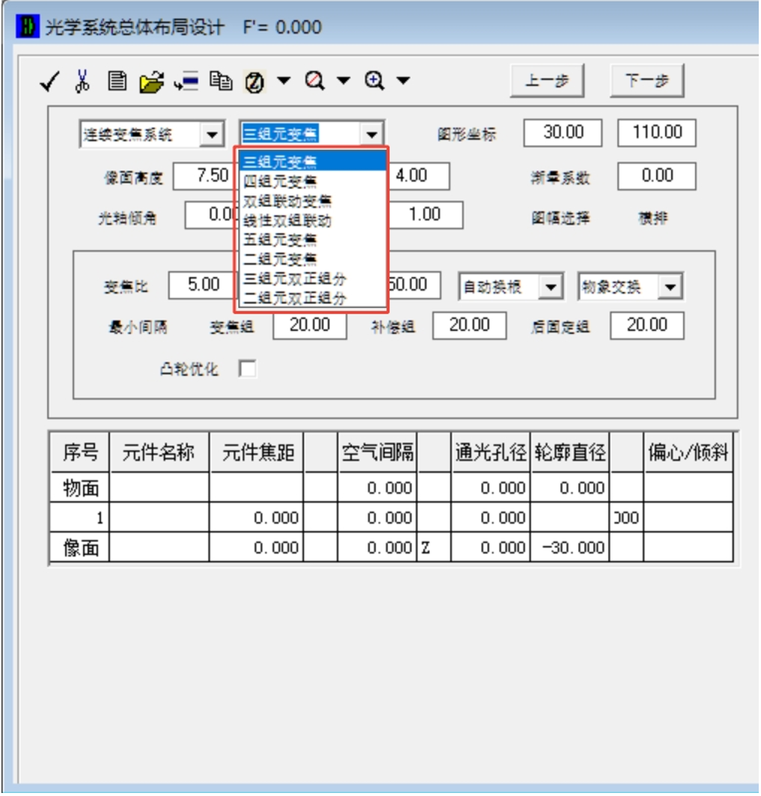This screenshot has height=796, width=761.
Task: Click the 上一步 button
Action: click(546, 82)
